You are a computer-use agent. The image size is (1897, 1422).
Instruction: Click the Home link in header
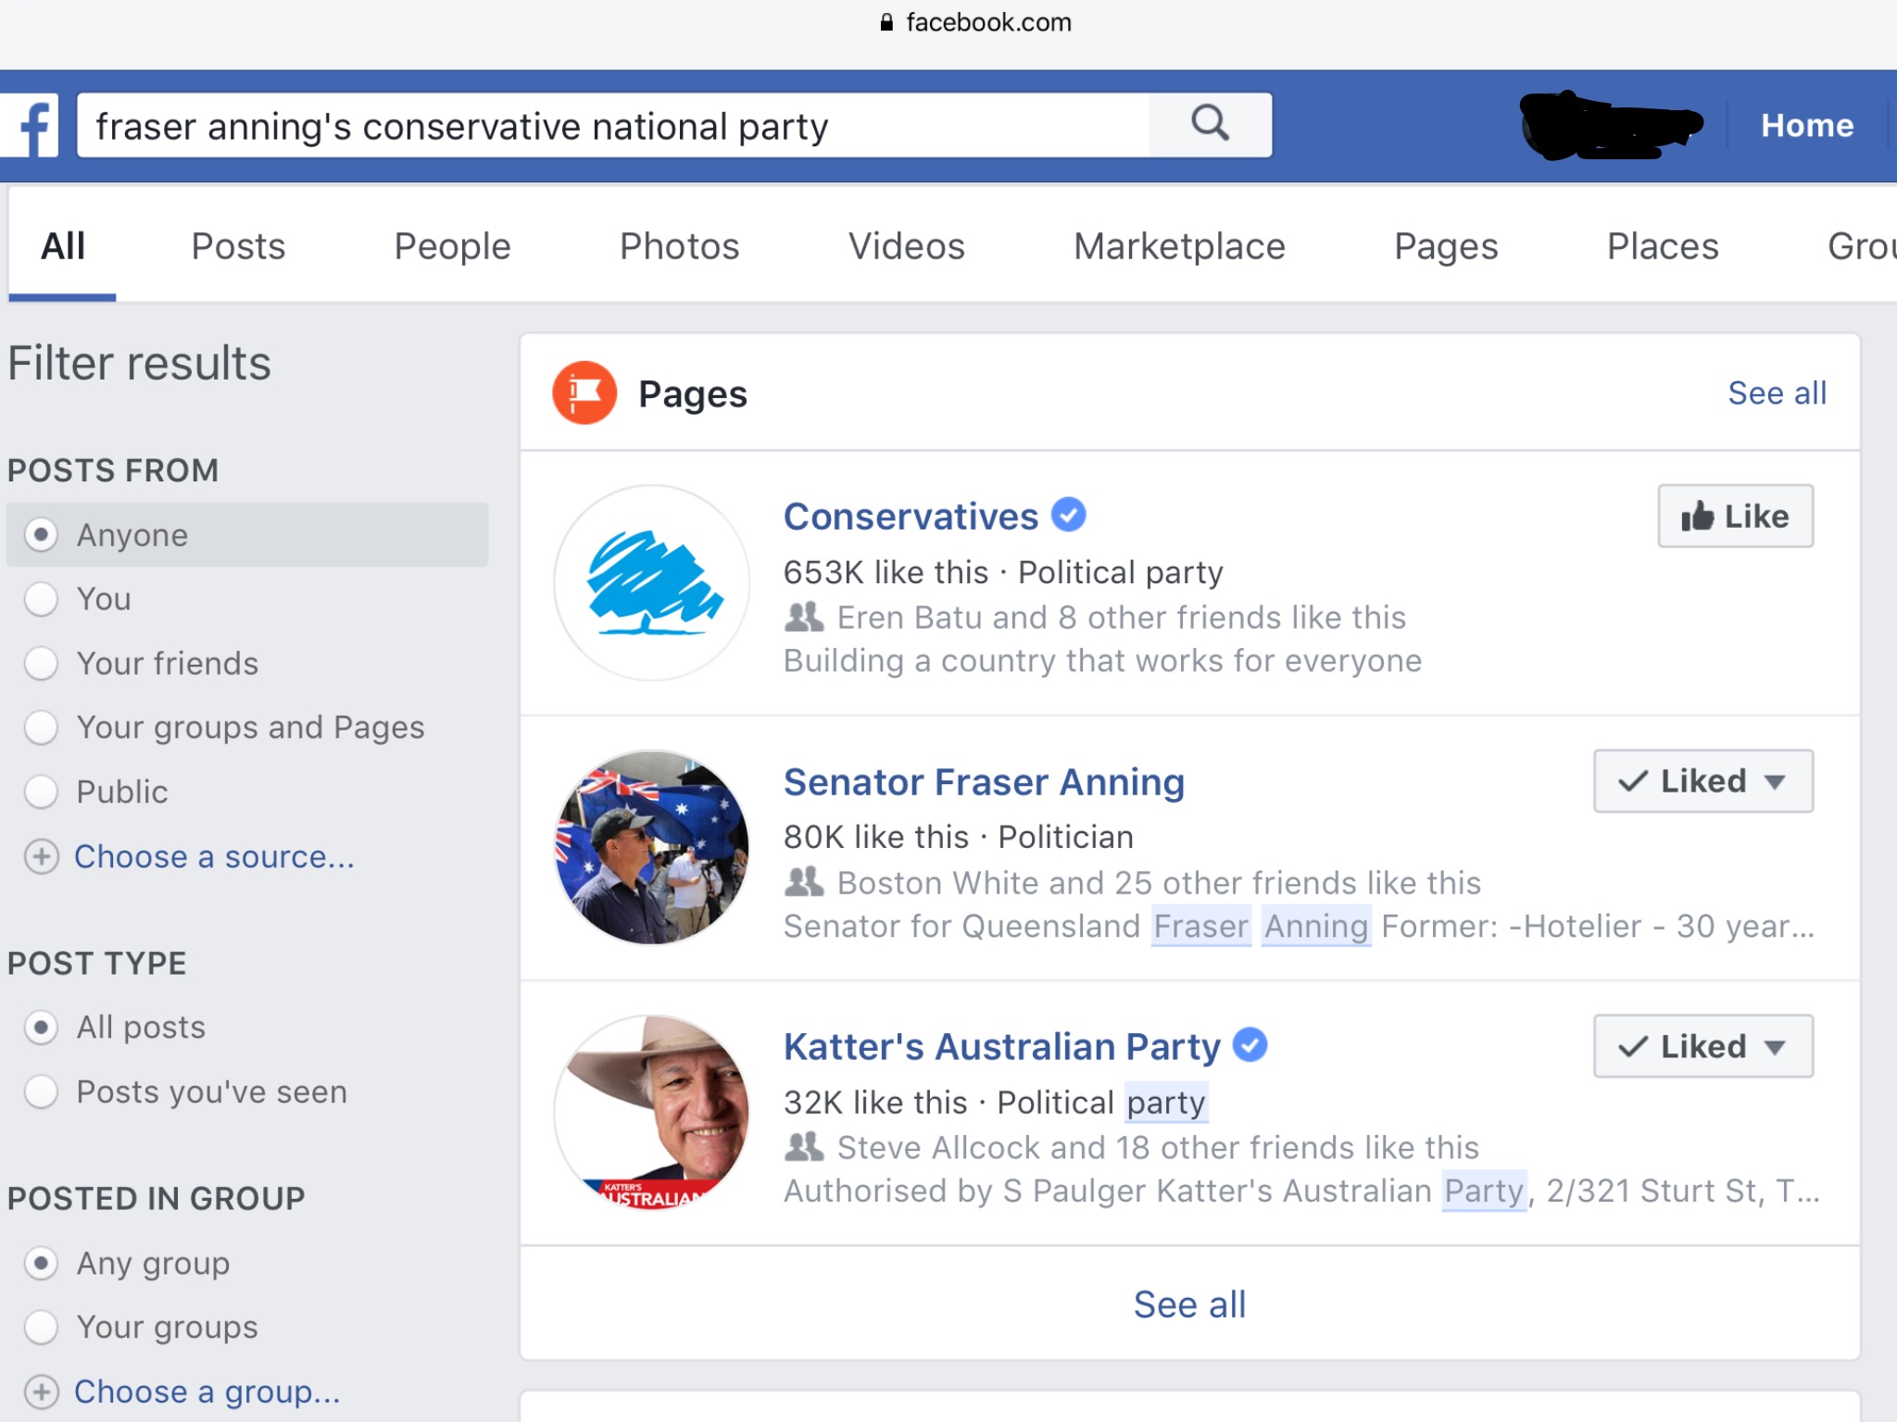coord(1807,125)
